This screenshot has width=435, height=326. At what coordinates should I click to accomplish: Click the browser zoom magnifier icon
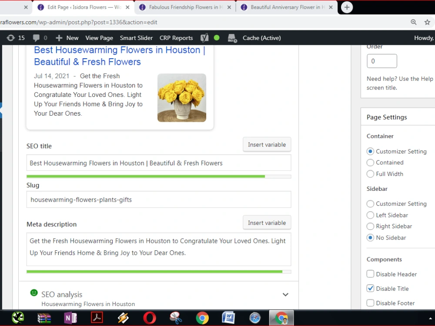[413, 22]
